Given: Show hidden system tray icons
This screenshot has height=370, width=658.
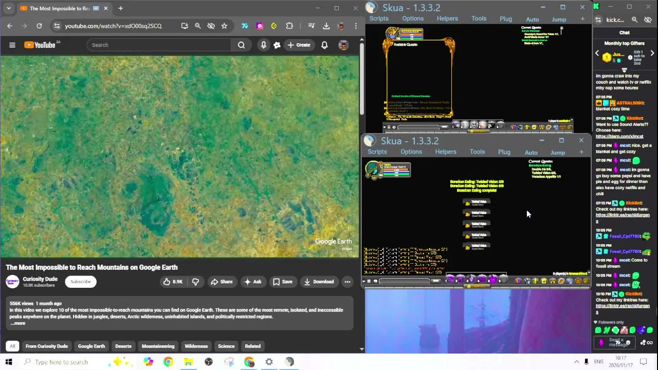Looking at the screenshot, I should pyautogui.click(x=576, y=362).
